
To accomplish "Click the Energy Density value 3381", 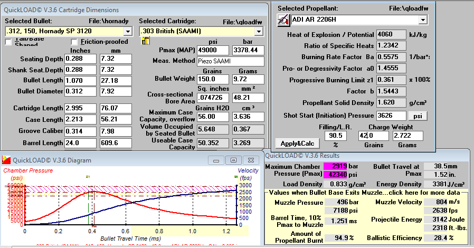I will point(436,184).
